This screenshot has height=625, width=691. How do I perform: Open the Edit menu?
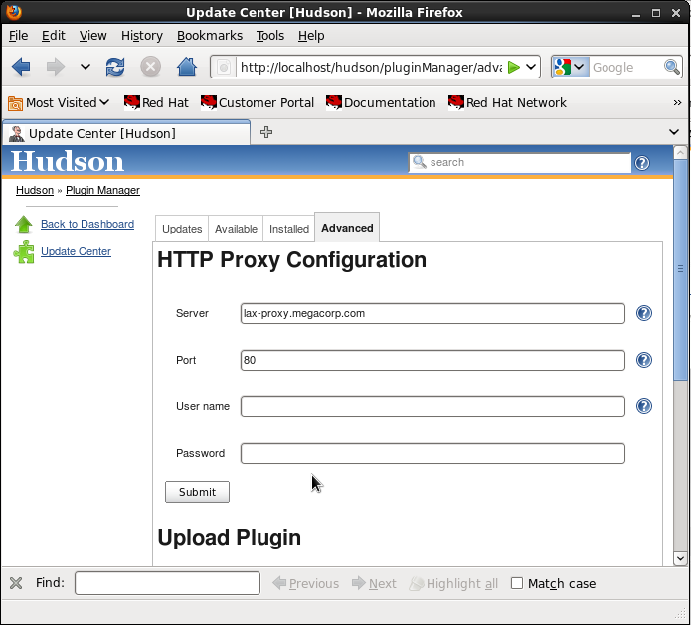(54, 35)
